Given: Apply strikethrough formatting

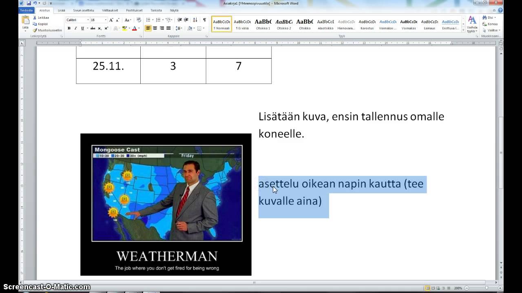Looking at the screenshot, I should [93, 28].
